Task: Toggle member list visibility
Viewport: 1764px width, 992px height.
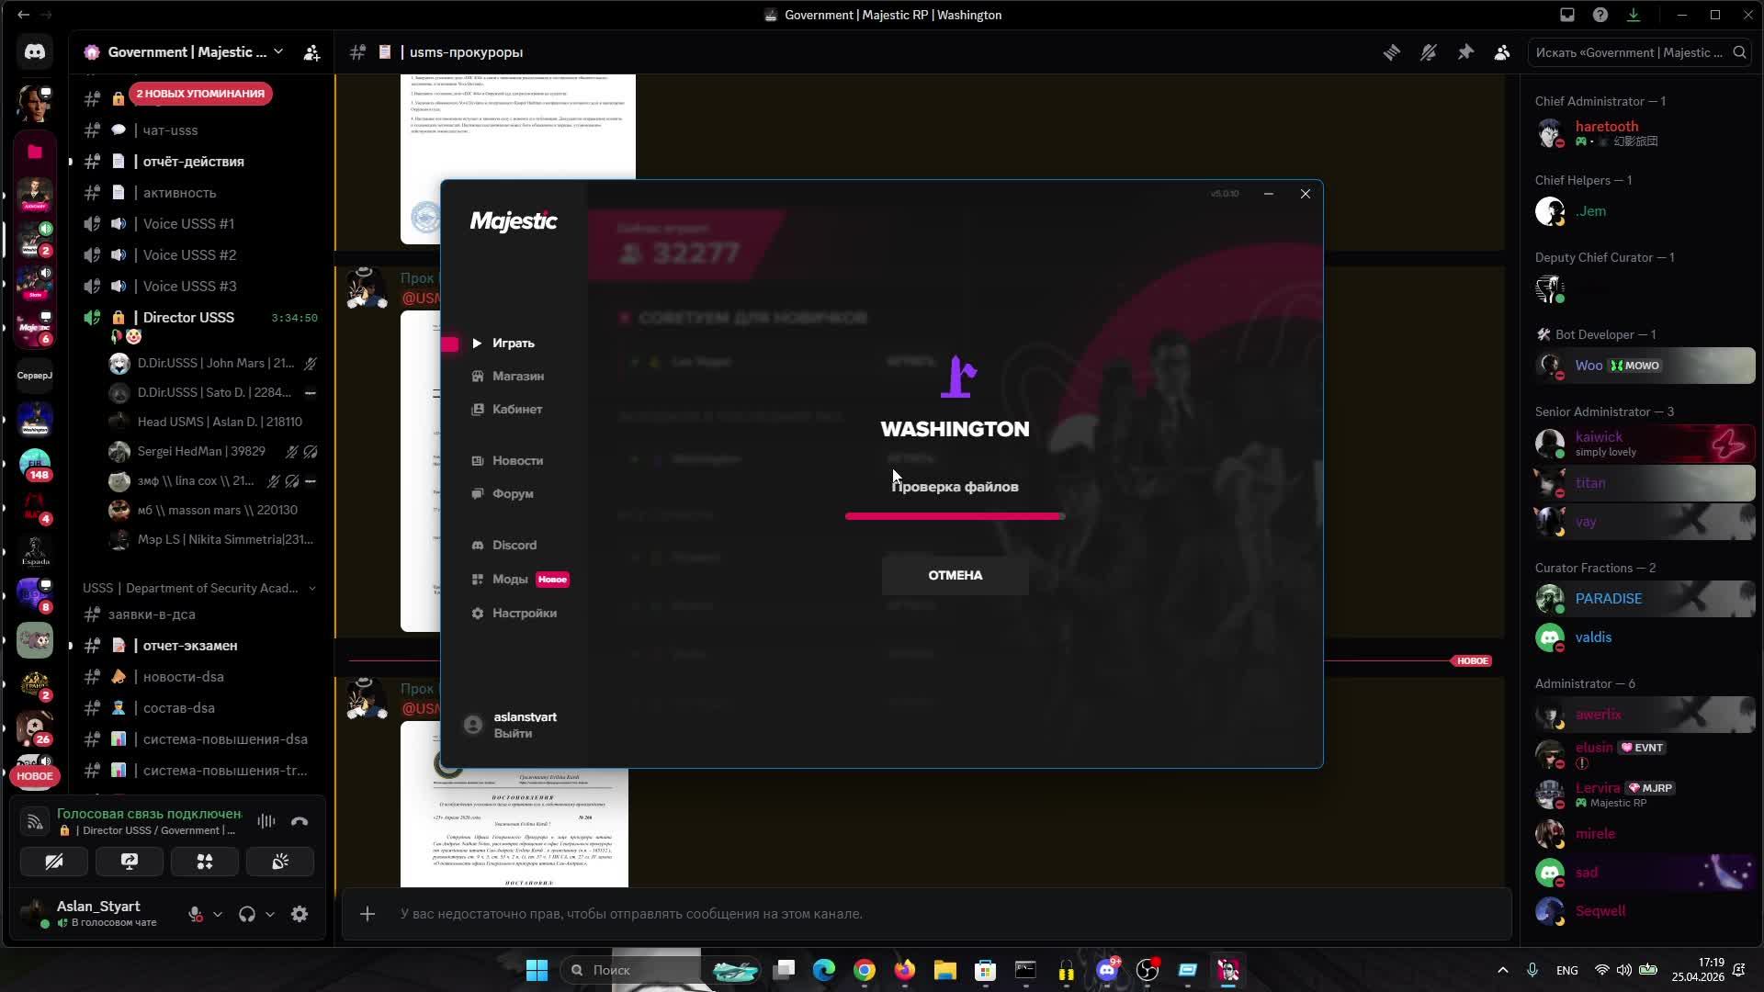Action: coord(1502,52)
